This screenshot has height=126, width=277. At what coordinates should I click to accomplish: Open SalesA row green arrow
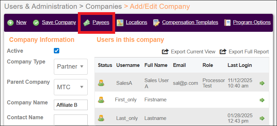coord(262,83)
